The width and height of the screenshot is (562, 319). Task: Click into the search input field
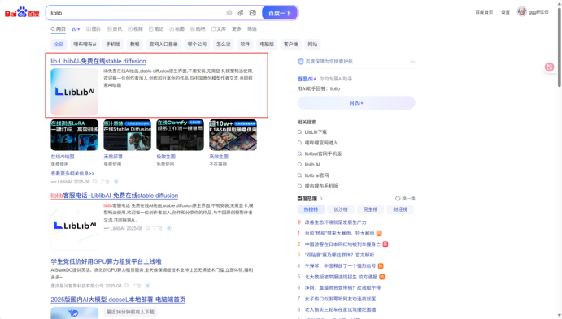tap(136, 13)
